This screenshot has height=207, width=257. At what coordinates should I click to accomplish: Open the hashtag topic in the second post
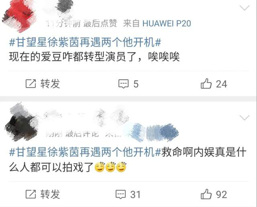pos(85,152)
